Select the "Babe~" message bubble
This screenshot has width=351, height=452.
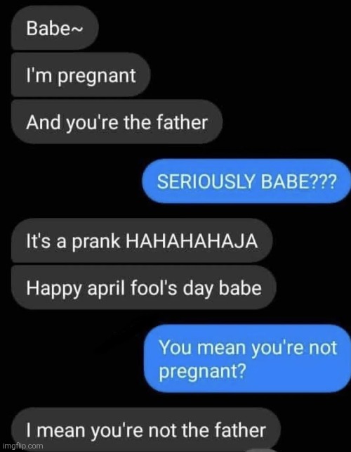(x=55, y=27)
